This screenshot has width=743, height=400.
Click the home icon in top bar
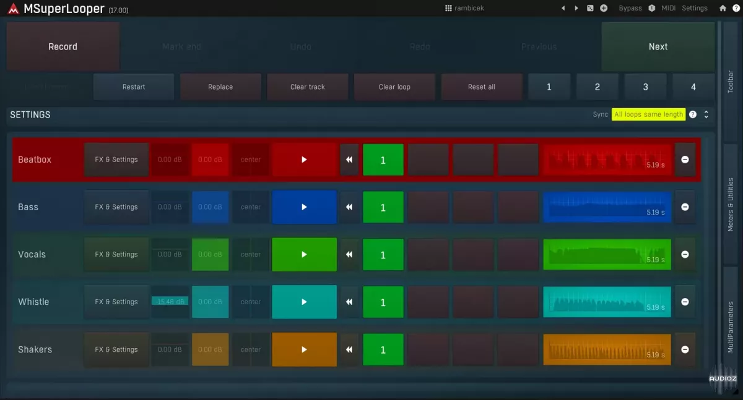[x=723, y=8]
